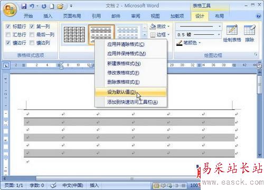The width and height of the screenshot is (264, 190).
Task: Open the View (视图) tab
Action: [x=155, y=16]
